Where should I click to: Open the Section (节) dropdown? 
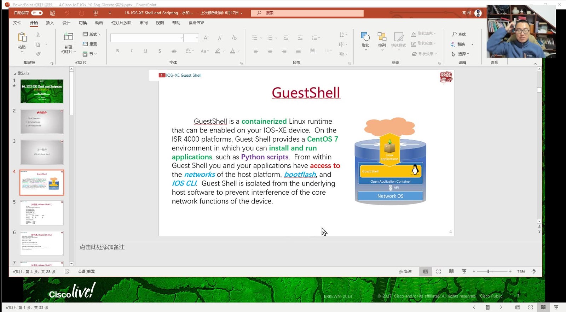89,54
